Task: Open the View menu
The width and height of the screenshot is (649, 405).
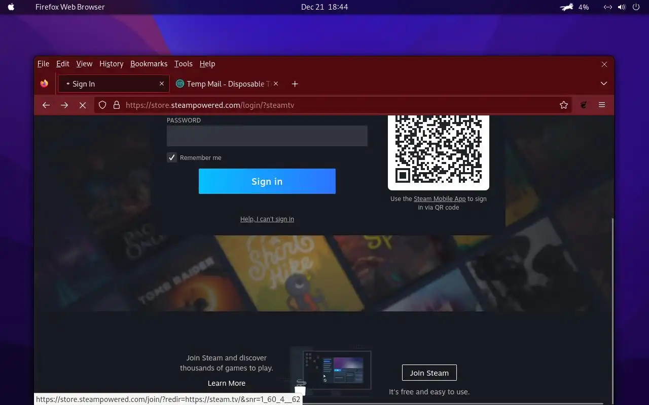Action: [84, 64]
